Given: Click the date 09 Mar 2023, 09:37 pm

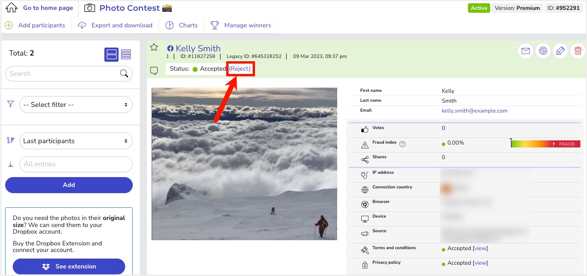Looking at the screenshot, I should (320, 57).
